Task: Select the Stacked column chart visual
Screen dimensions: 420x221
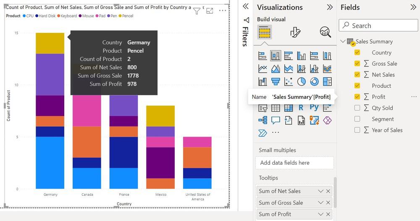Action: (x=276, y=56)
